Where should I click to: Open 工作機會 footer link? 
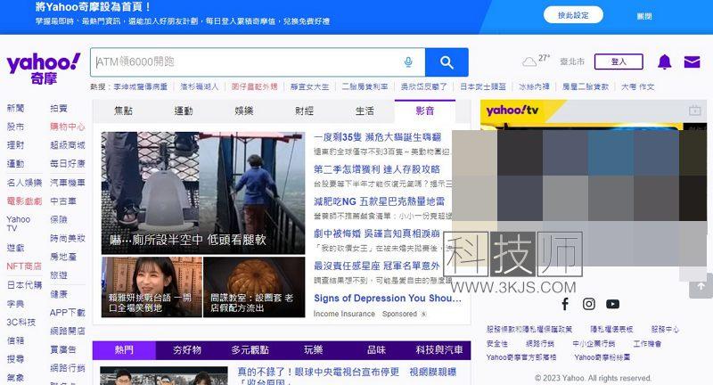648,344
